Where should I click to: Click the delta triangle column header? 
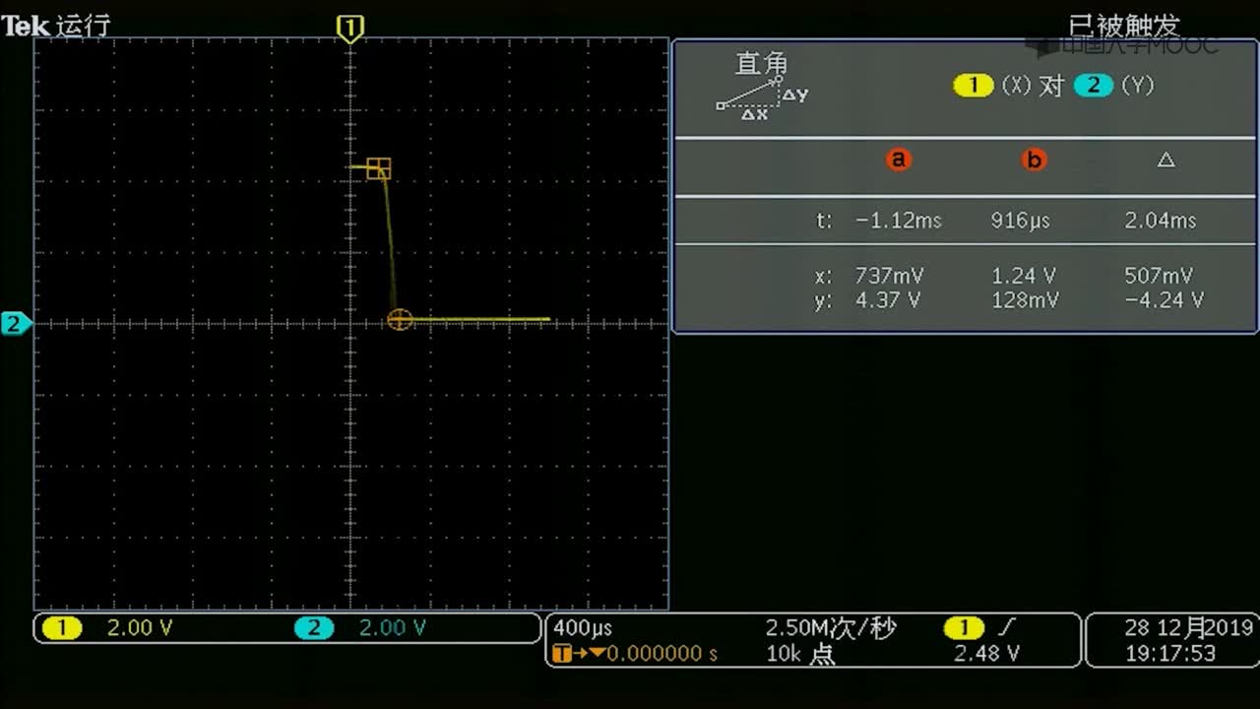[x=1165, y=160]
